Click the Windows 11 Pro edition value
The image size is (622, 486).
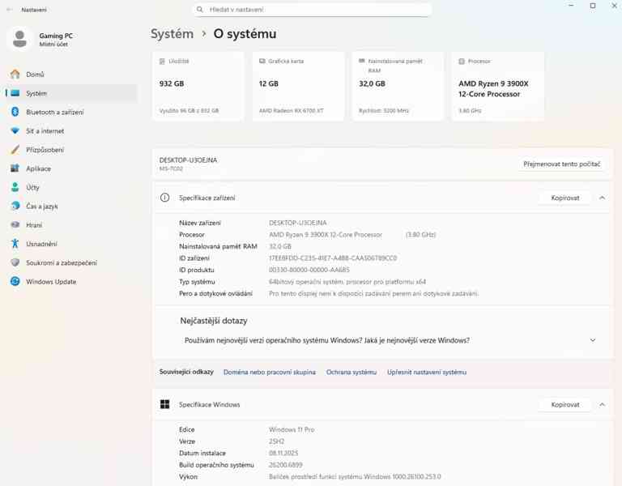292,429
